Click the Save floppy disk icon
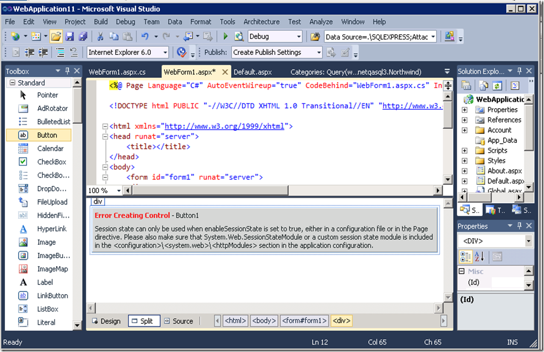The height and width of the screenshot is (352, 544). tap(69, 37)
